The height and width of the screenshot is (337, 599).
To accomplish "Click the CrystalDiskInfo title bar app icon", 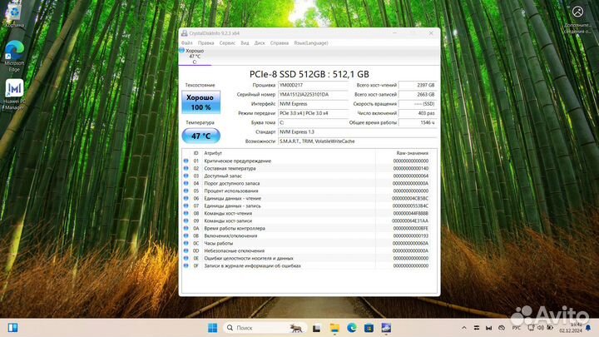I will coord(185,33).
